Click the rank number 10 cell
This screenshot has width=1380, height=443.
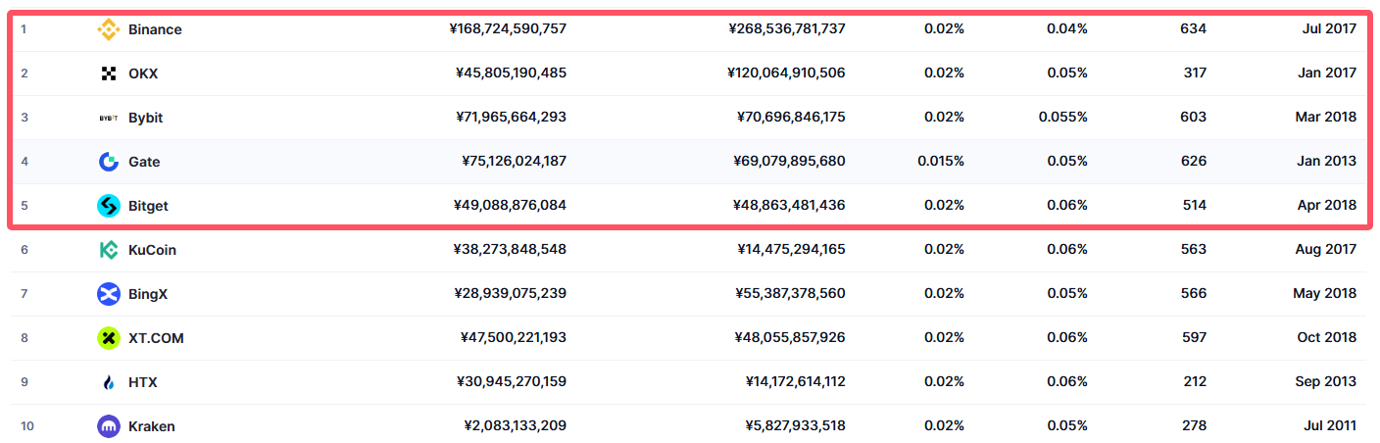[26, 426]
